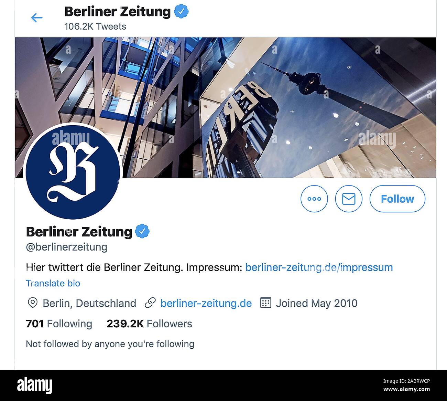
Task: Click the chain link icon
Action: (150, 303)
